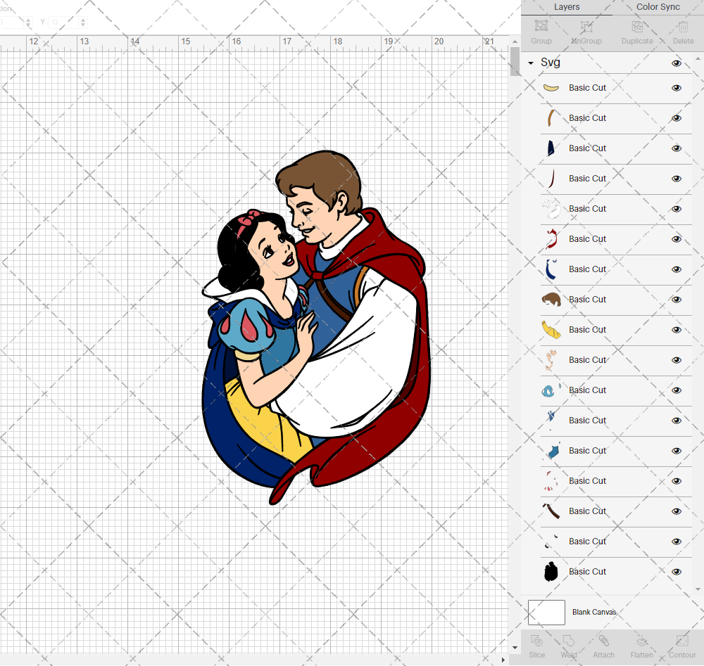The height and width of the screenshot is (666, 704).
Task: Click the Layers panel scroll up arrow
Action: pyautogui.click(x=698, y=59)
